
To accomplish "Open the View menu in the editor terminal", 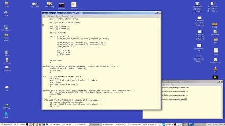I will pos(53,16).
